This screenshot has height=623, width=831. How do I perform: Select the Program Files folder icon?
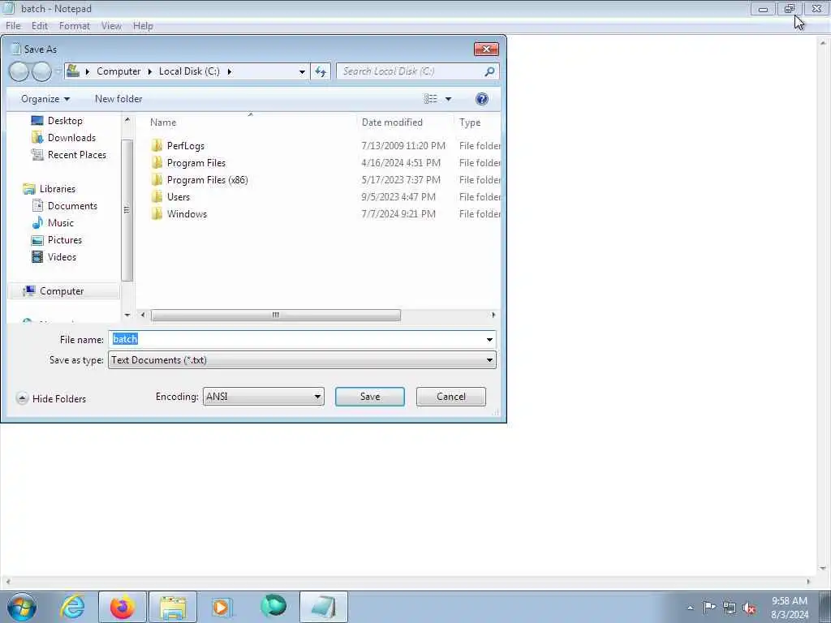pos(157,162)
